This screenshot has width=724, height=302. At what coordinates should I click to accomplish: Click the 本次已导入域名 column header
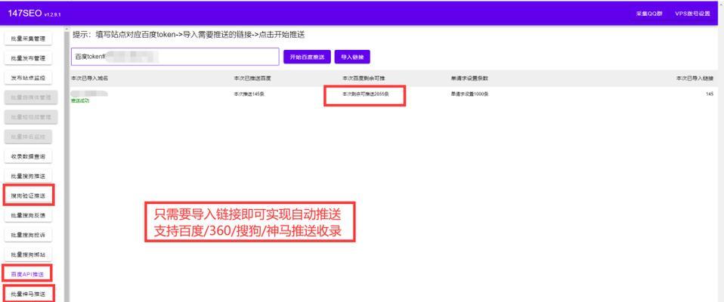[90, 79]
